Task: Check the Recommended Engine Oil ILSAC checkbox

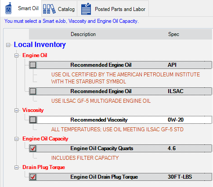Action: click(33, 91)
